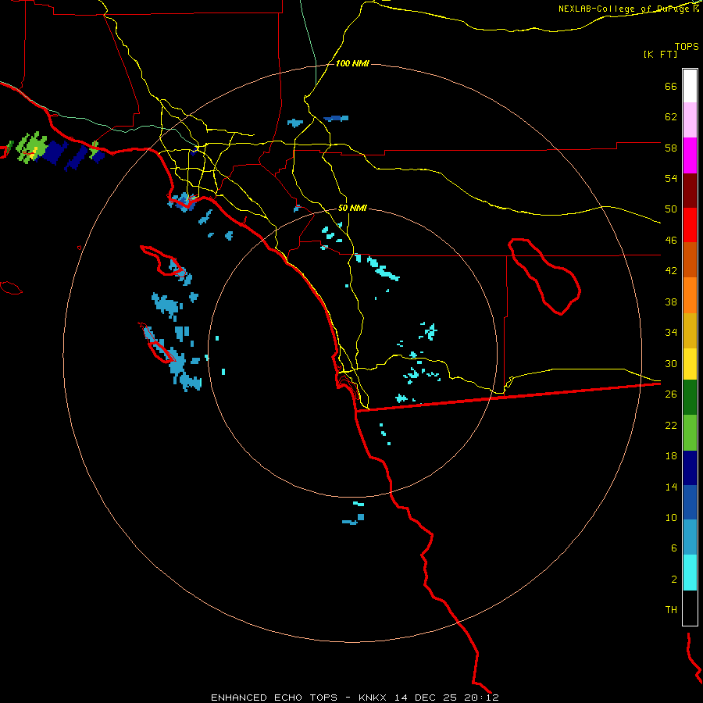
Task: Click the black TH legend swatch
Action: point(690,608)
